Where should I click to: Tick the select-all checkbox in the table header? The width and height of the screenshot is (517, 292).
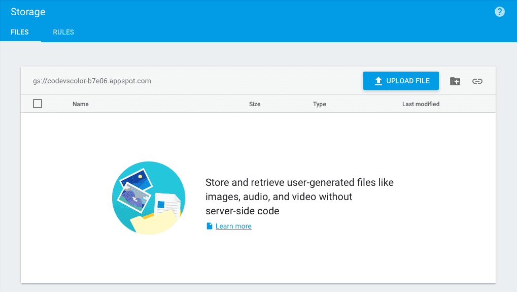tap(38, 104)
